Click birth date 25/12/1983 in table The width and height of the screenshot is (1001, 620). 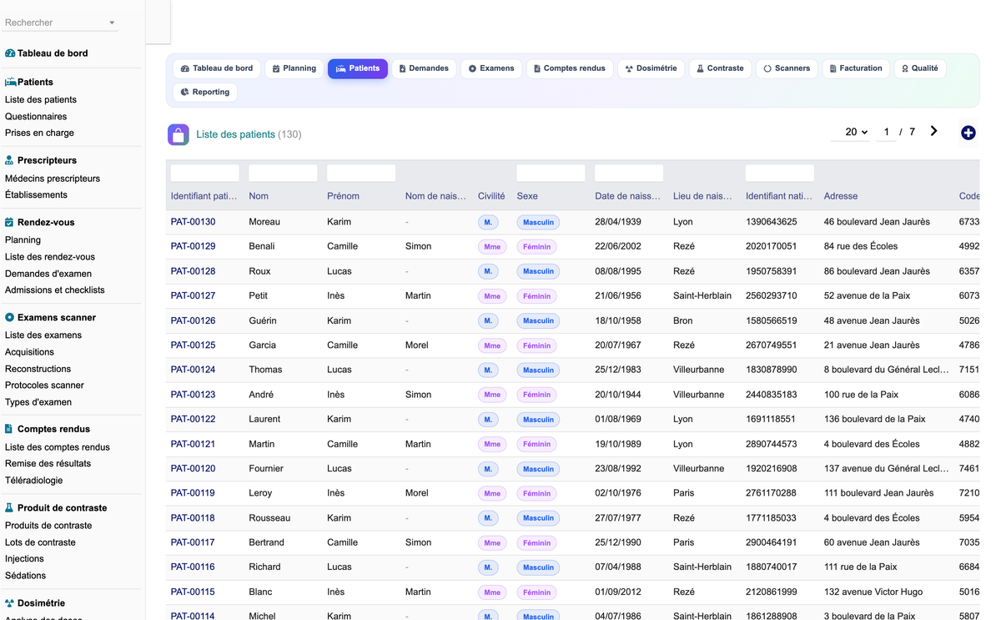618,370
